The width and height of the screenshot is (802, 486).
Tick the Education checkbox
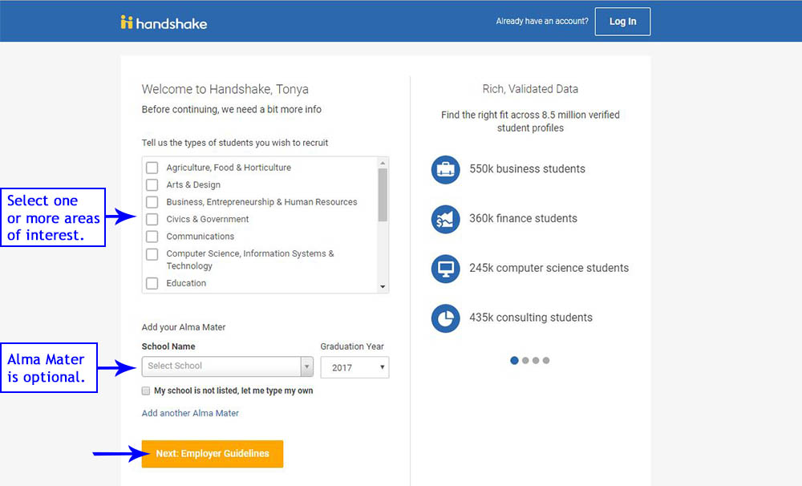tap(152, 283)
